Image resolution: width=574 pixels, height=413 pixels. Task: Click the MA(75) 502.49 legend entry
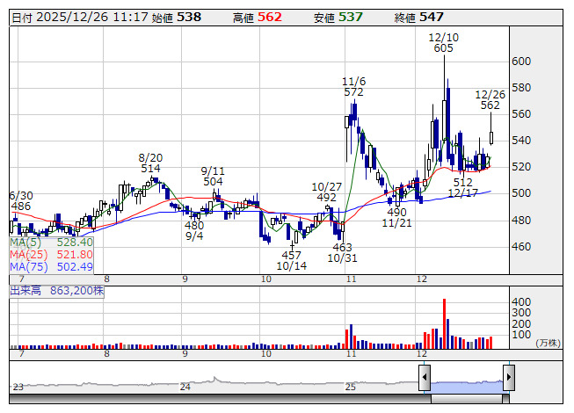(x=51, y=267)
